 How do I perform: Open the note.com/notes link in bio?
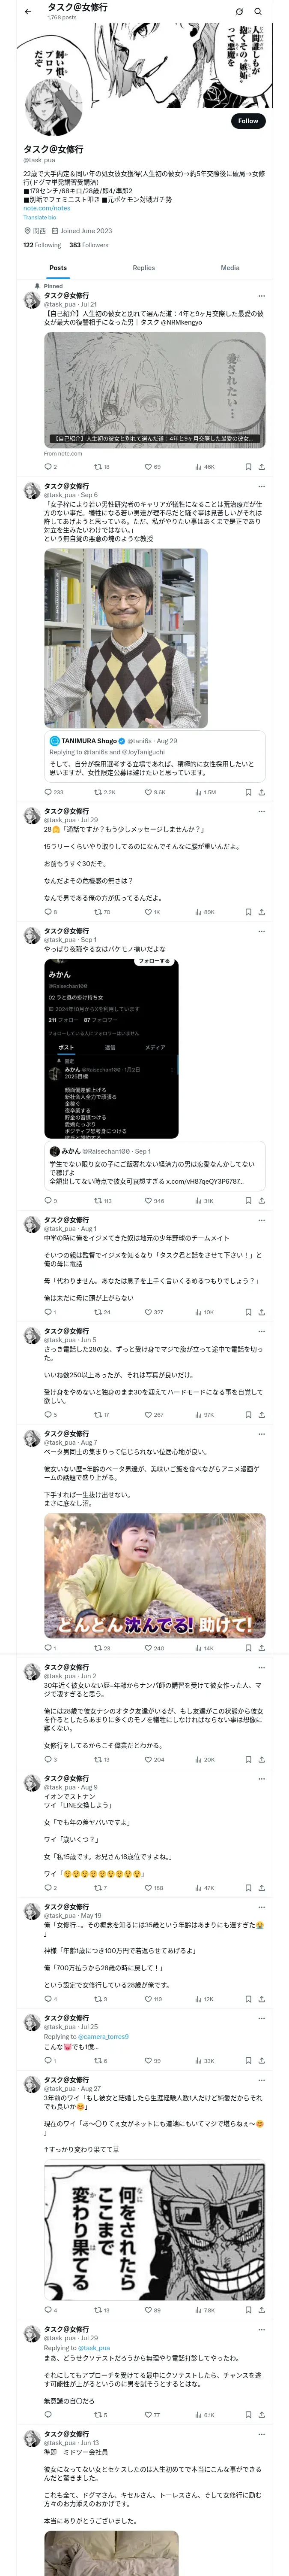[x=47, y=208]
